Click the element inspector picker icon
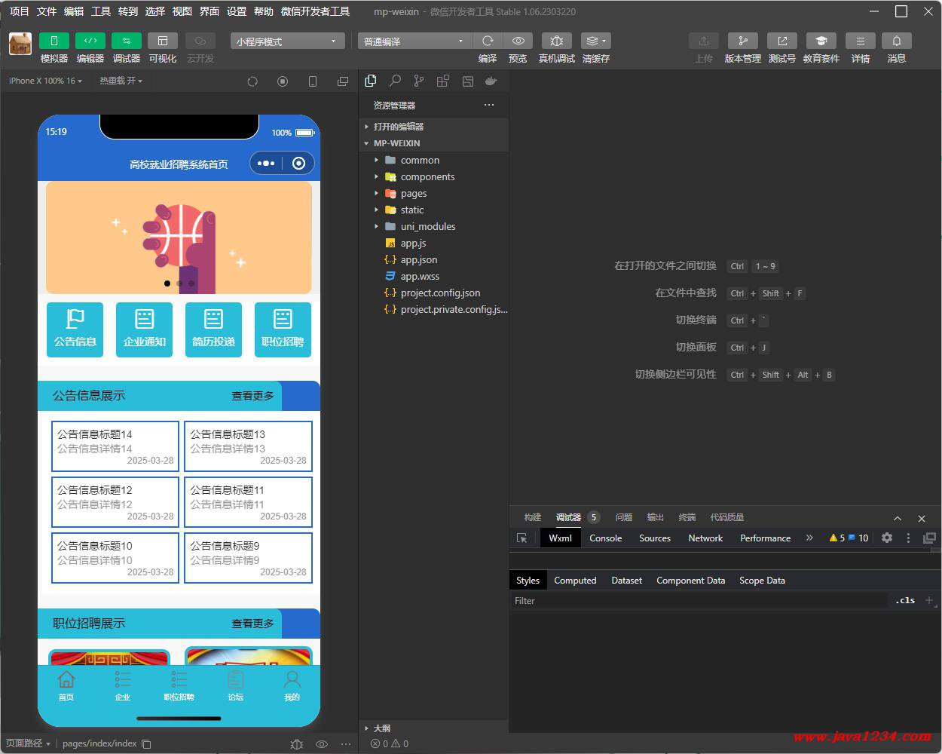 tap(521, 538)
